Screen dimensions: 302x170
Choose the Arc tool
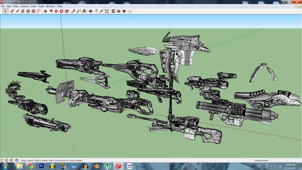click(x=39, y=12)
